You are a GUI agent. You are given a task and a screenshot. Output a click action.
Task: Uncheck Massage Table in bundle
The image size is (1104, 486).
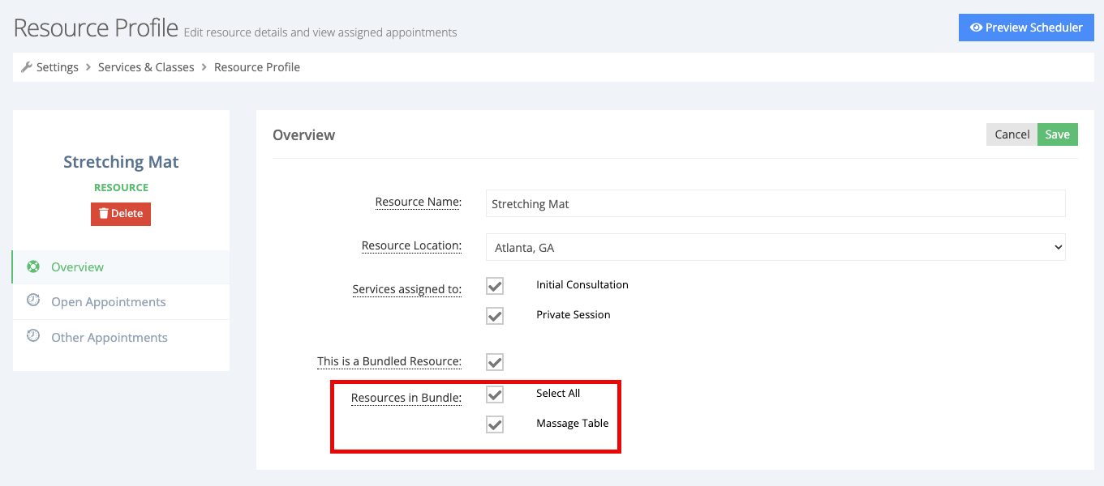(x=495, y=424)
